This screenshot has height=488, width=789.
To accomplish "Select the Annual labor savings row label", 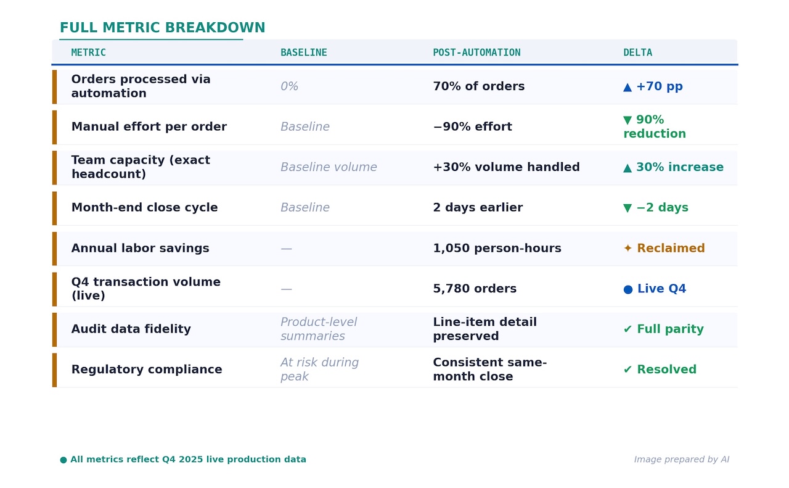I will point(140,249).
